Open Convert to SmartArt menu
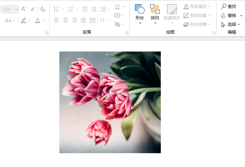This screenshot has height=167, width=245. [119, 25]
